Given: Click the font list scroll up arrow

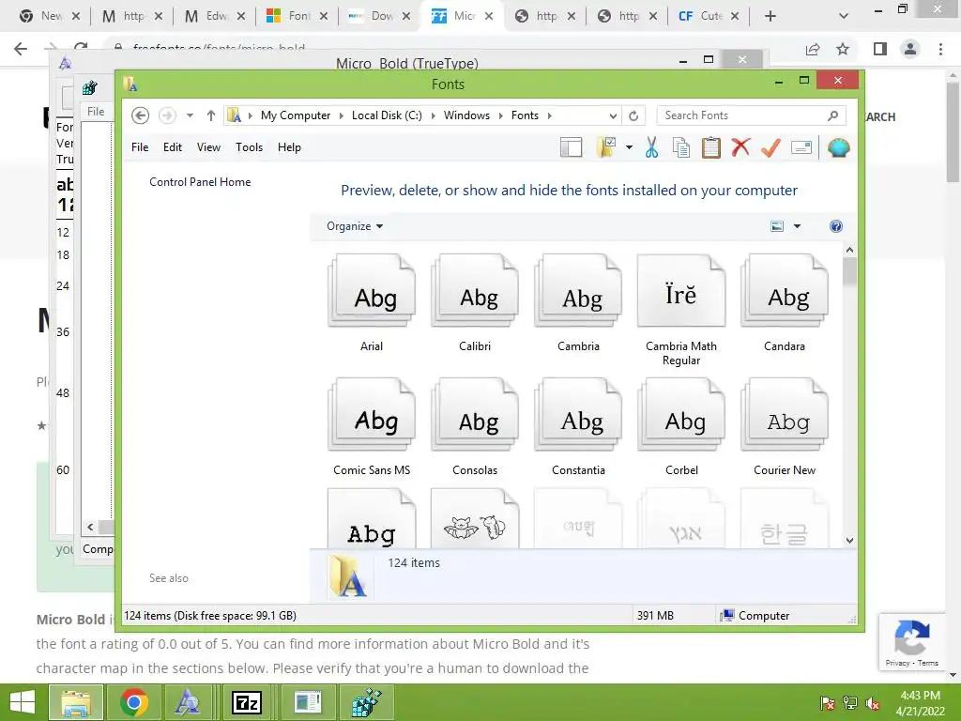Looking at the screenshot, I should click(849, 250).
